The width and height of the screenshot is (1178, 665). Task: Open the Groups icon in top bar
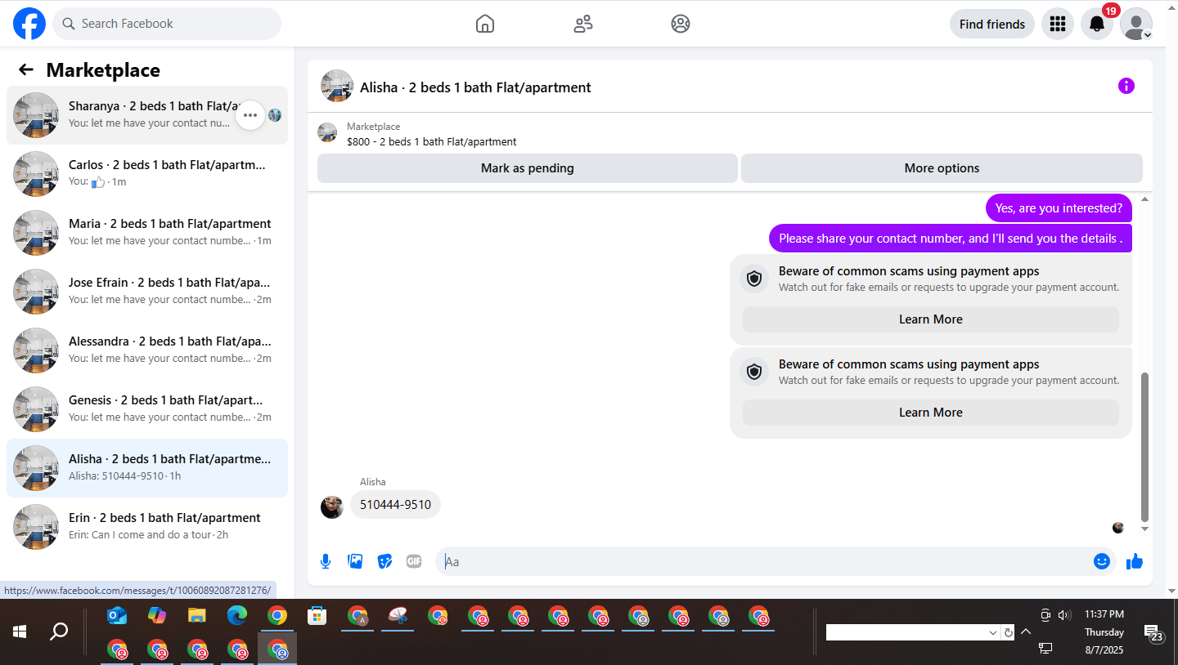click(681, 24)
